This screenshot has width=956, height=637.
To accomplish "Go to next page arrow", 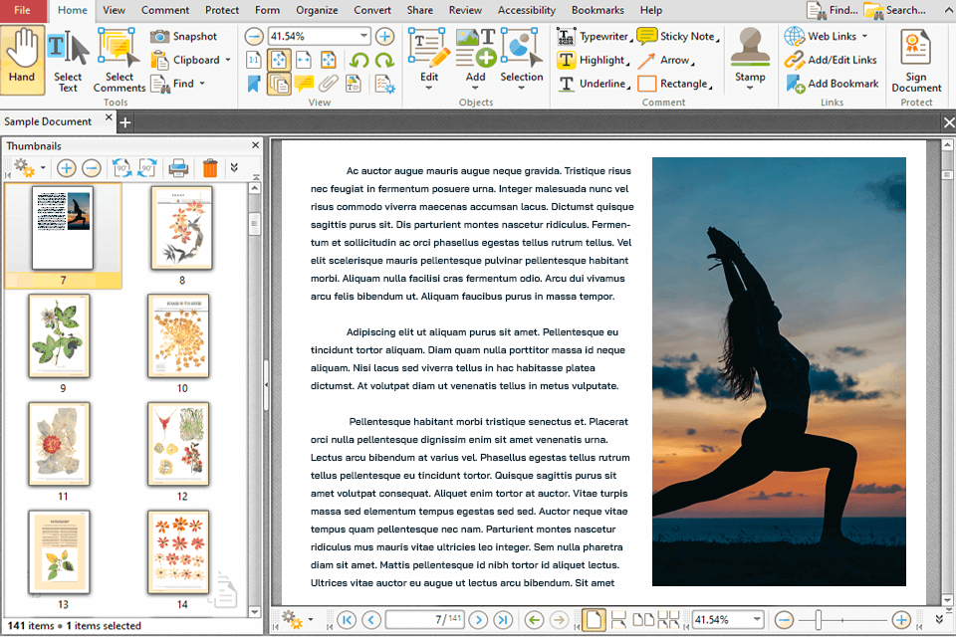I will coord(478,620).
